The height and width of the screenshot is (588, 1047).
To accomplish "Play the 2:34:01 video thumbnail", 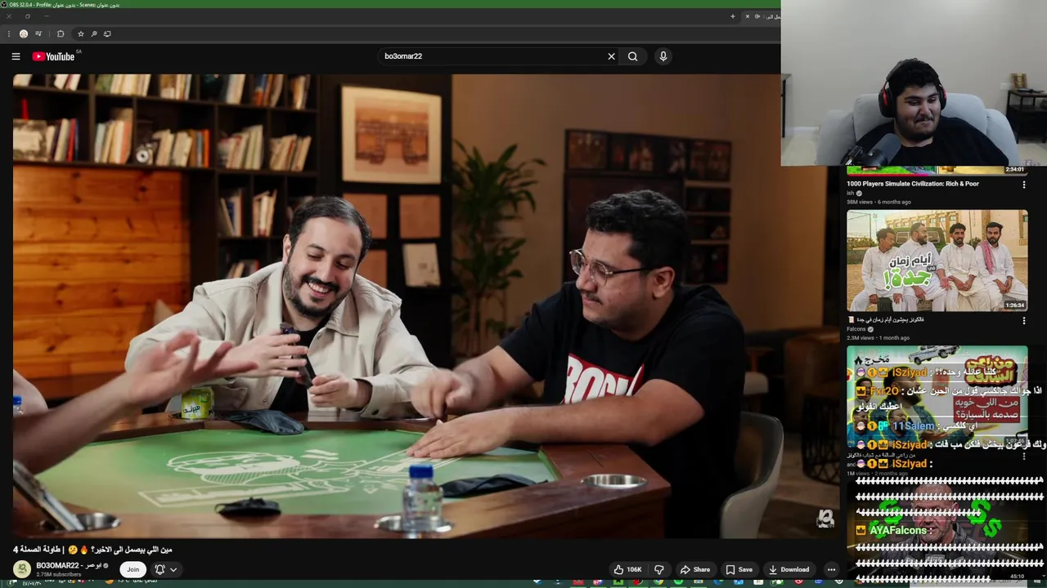I will click(x=937, y=170).
